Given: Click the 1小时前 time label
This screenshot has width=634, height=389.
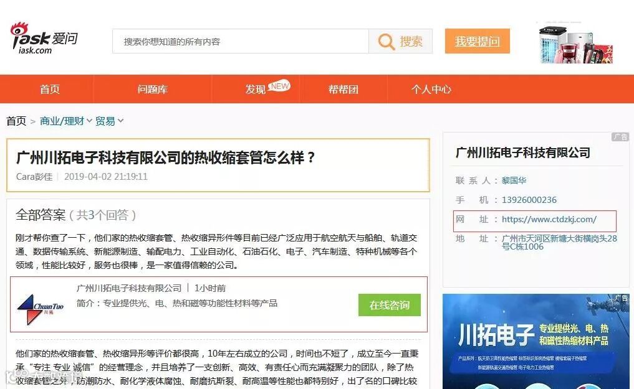Looking at the screenshot, I should coord(210,288).
